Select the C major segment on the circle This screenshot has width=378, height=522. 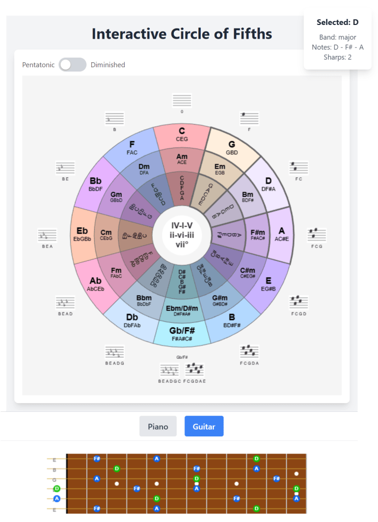[x=182, y=135]
